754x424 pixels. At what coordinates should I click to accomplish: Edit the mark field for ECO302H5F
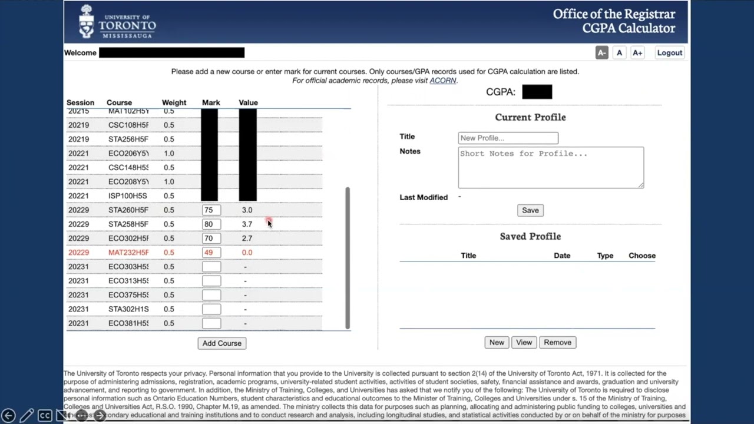click(x=211, y=238)
